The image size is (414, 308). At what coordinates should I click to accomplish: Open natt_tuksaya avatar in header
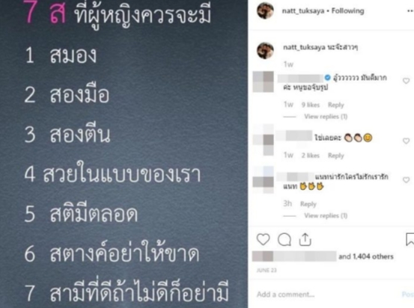click(265, 10)
